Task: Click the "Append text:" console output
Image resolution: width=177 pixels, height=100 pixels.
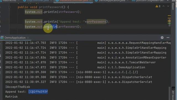Action: point(16,92)
